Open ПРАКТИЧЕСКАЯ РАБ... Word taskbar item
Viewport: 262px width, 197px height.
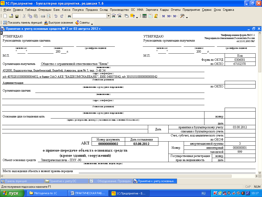[88, 193]
